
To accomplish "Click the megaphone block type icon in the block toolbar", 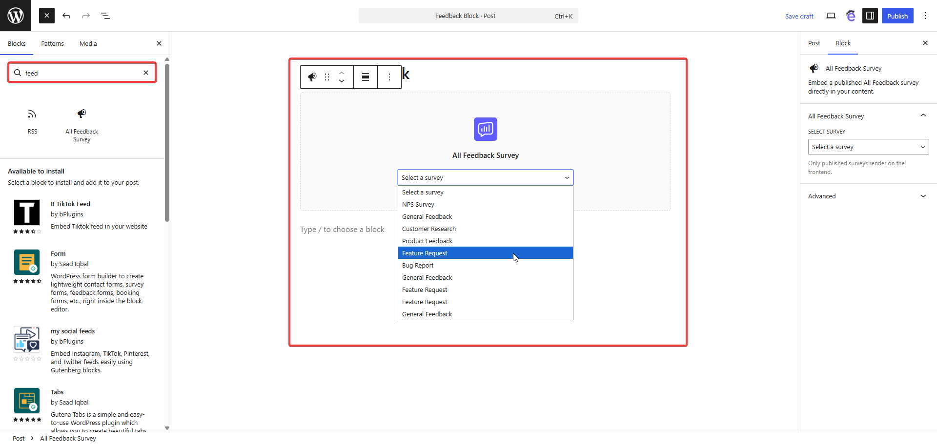I will coord(312,77).
